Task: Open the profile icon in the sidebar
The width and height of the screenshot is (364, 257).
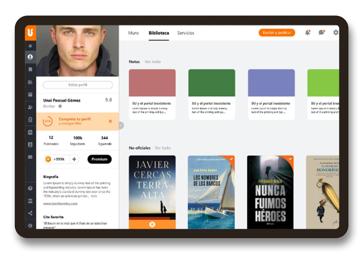Action: [30, 57]
